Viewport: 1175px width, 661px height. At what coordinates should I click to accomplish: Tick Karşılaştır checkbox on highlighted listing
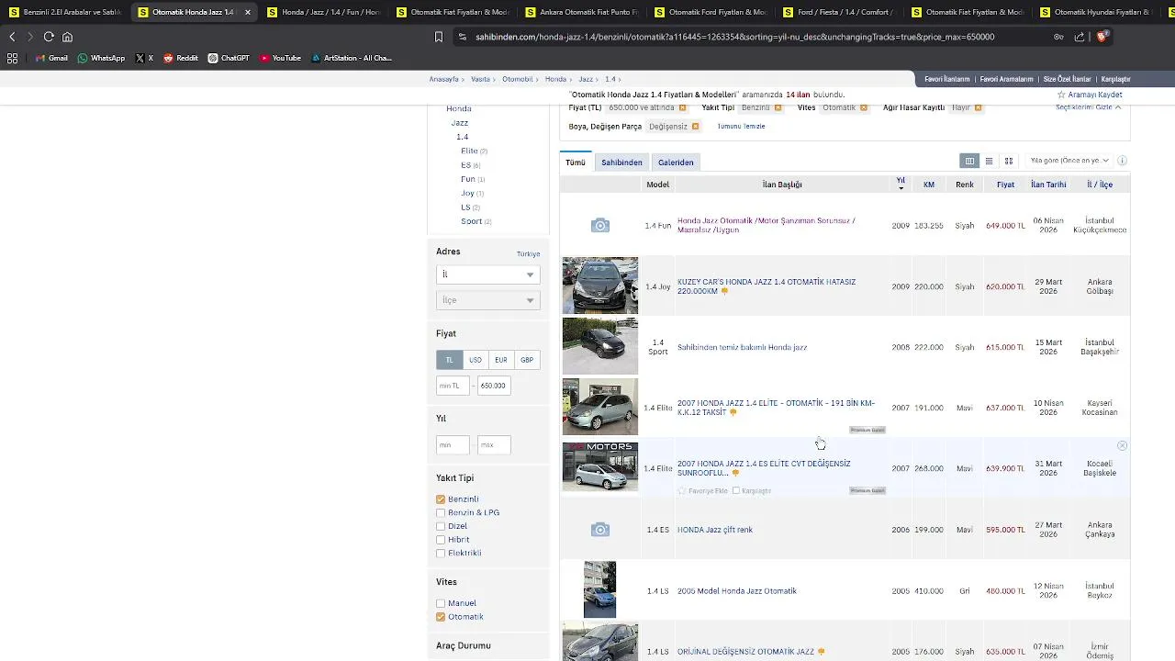(736, 491)
